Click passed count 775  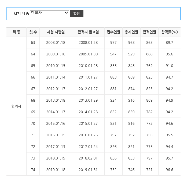tap(149, 147)
